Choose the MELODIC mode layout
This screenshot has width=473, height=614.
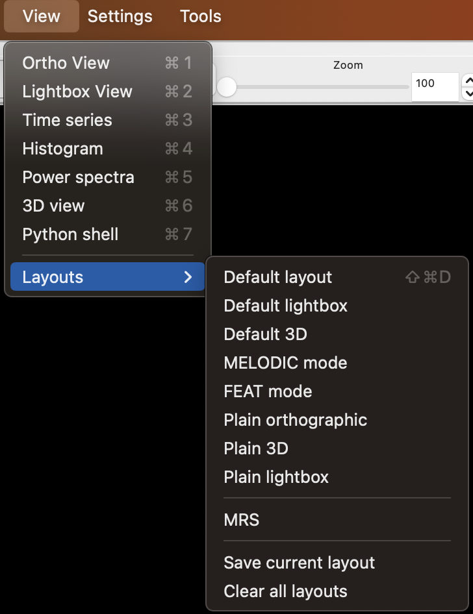click(286, 362)
